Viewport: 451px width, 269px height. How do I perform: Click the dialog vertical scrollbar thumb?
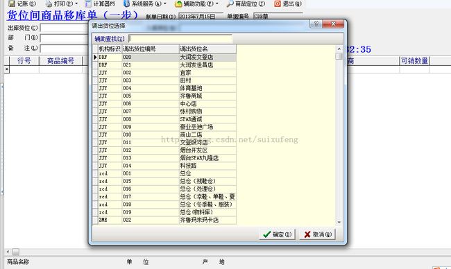pyautogui.click(x=339, y=56)
